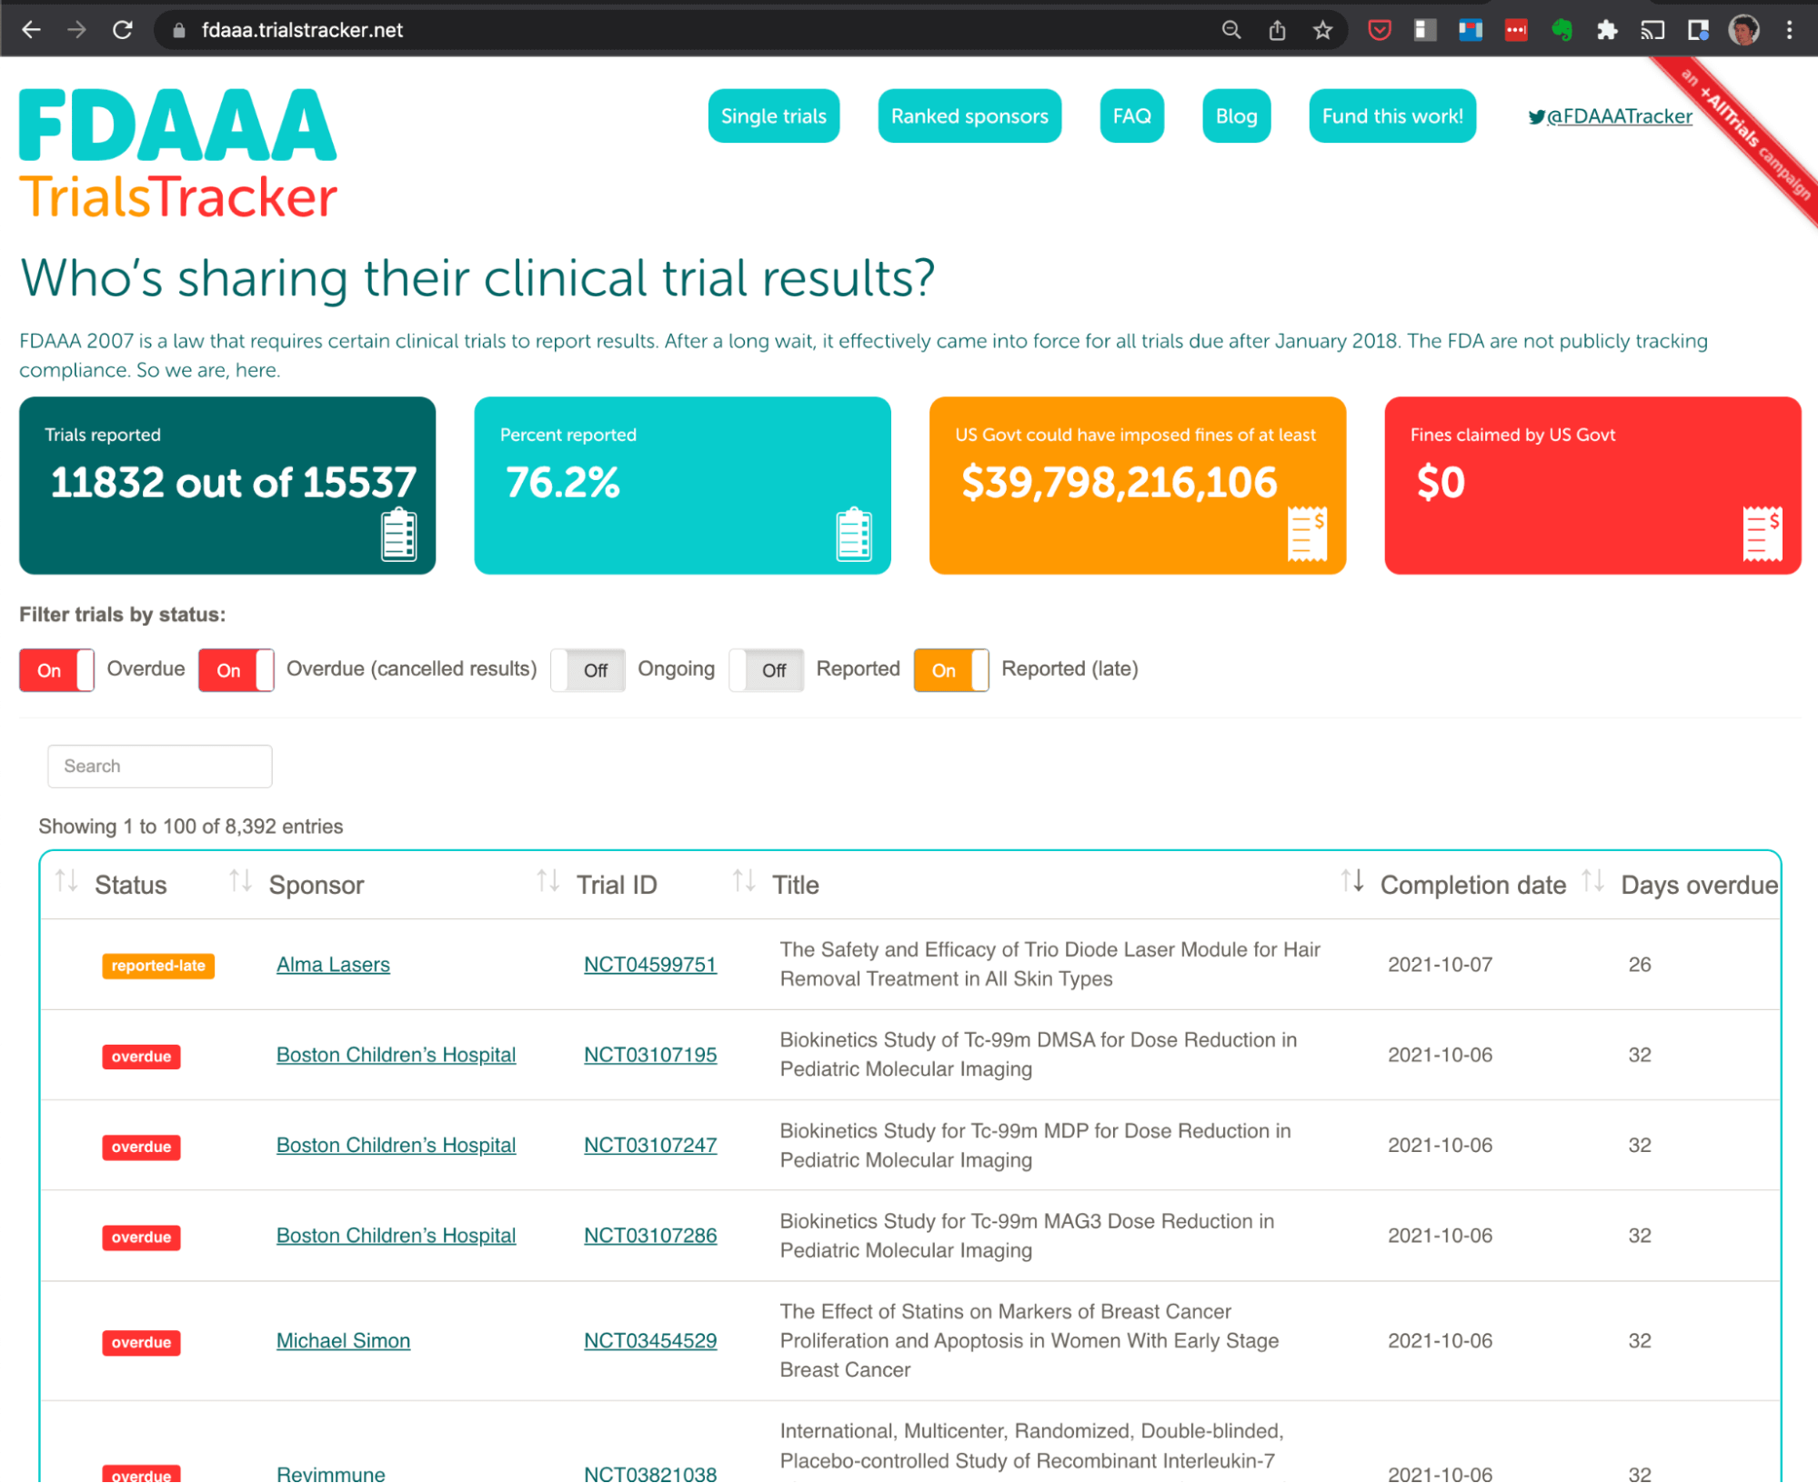Click the clipboard icon in Trials reported card
Image resolution: width=1818 pixels, height=1483 pixels.
click(398, 535)
